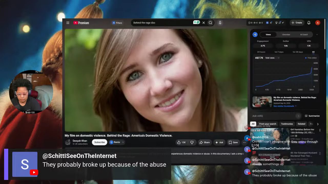
Task: Start voice search with the microphone icon
Action: pyautogui.click(x=220, y=23)
